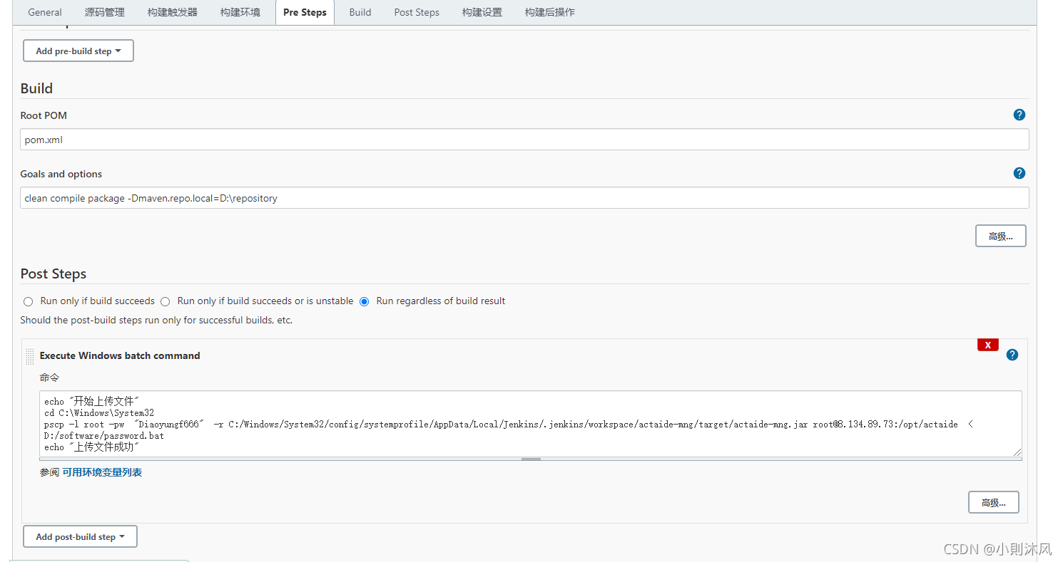1063x562 pixels.
Task: Switch to the Build tab
Action: (x=360, y=12)
